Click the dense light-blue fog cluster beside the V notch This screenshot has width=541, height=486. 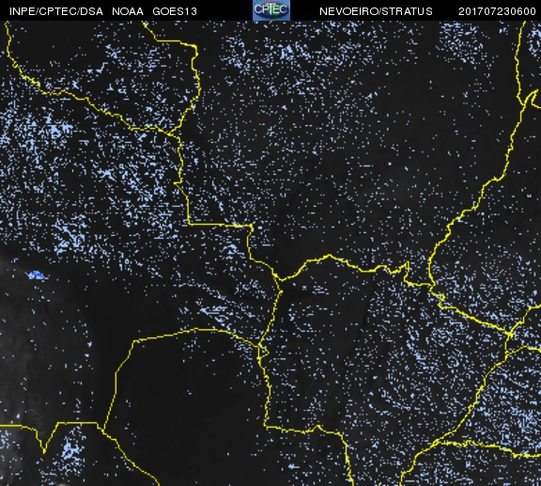point(70,449)
